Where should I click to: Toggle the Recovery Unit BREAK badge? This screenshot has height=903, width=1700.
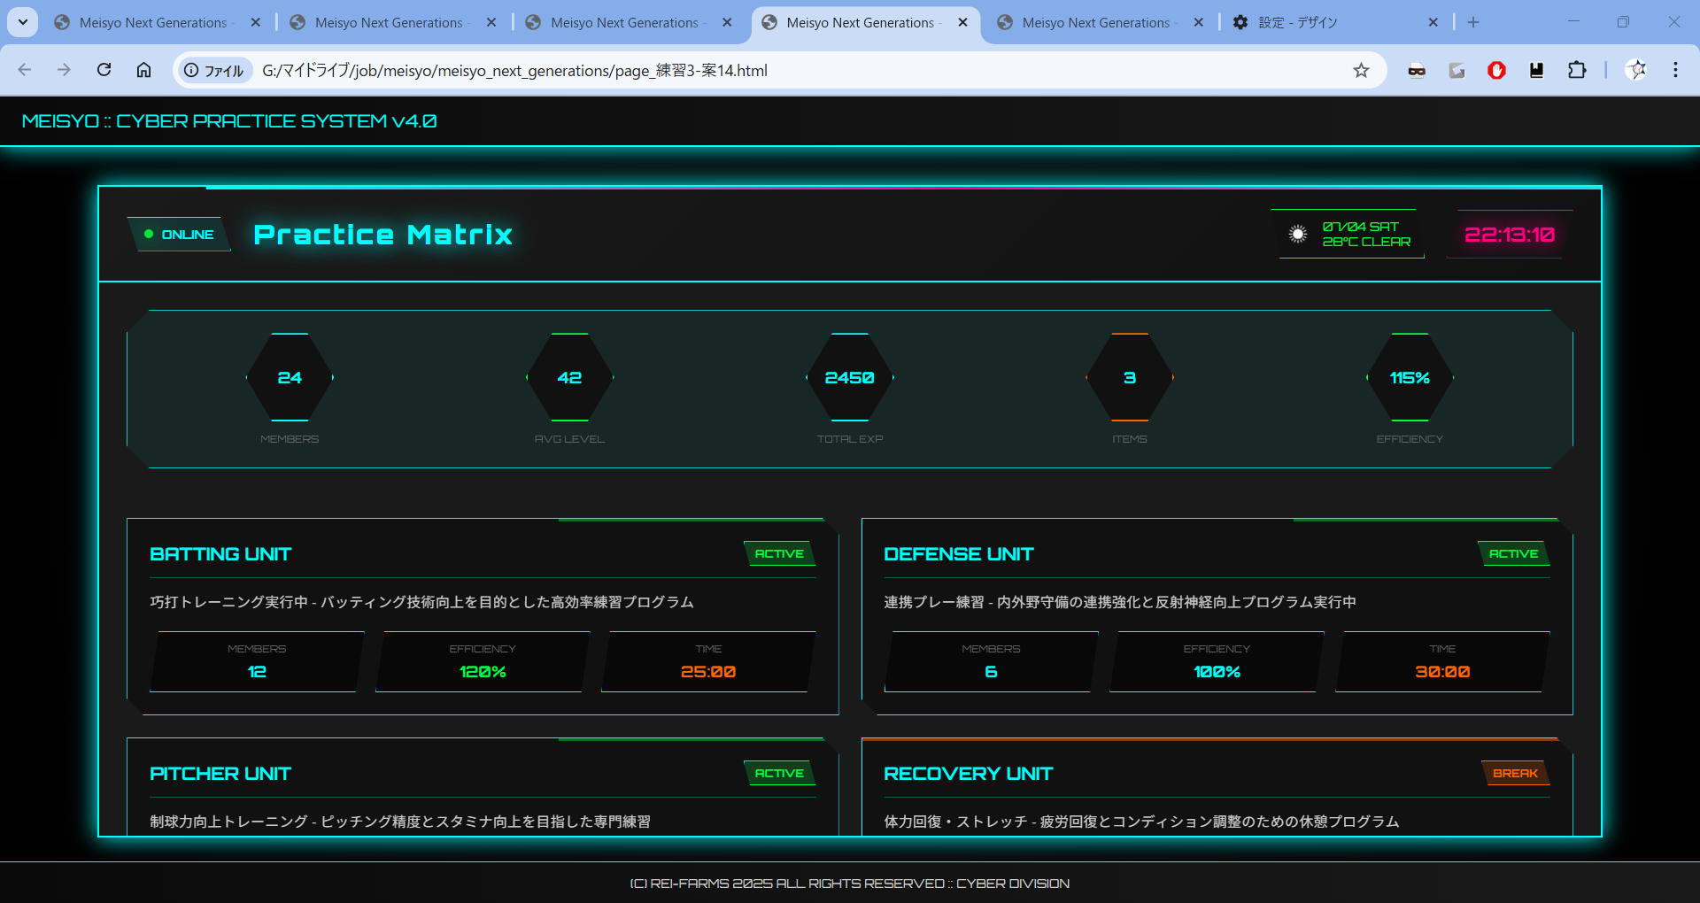pyautogui.click(x=1515, y=774)
